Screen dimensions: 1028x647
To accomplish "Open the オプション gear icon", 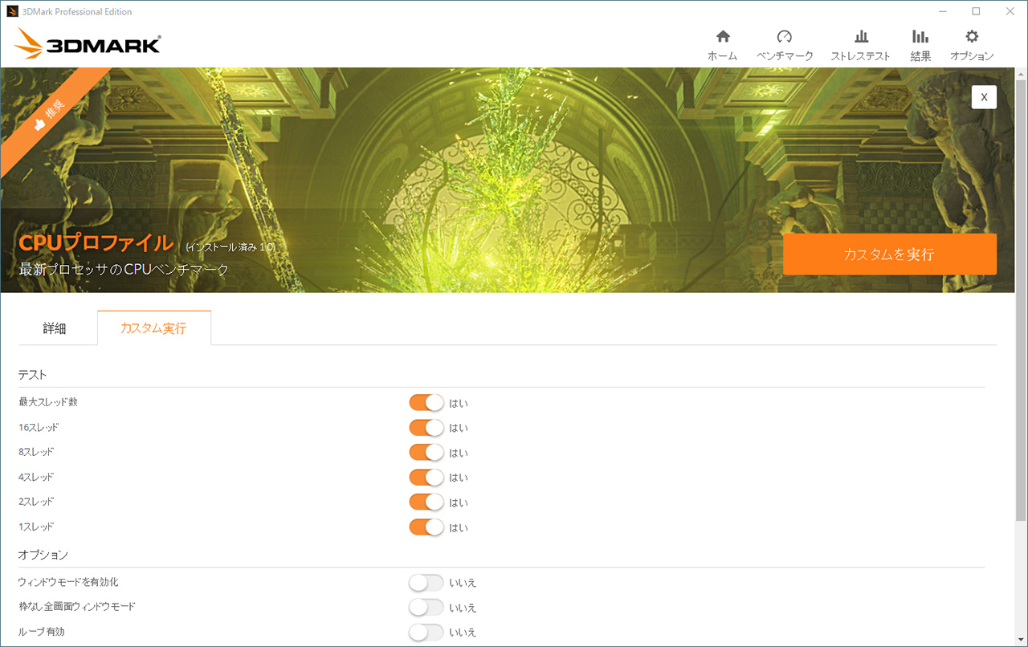I will (x=972, y=36).
